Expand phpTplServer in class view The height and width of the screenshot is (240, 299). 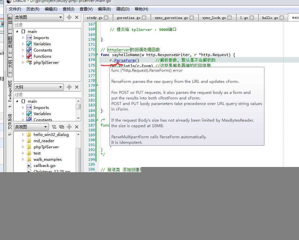(23, 63)
